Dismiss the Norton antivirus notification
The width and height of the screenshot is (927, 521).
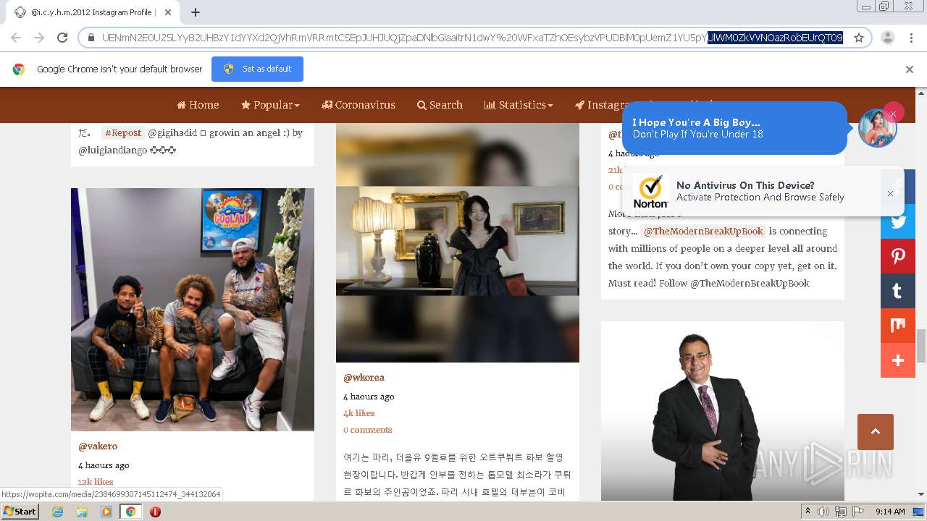pos(890,193)
